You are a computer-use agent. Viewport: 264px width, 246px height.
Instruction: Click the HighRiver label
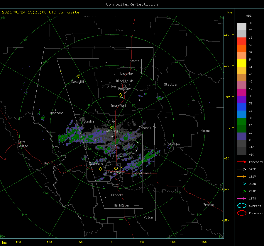(122, 205)
